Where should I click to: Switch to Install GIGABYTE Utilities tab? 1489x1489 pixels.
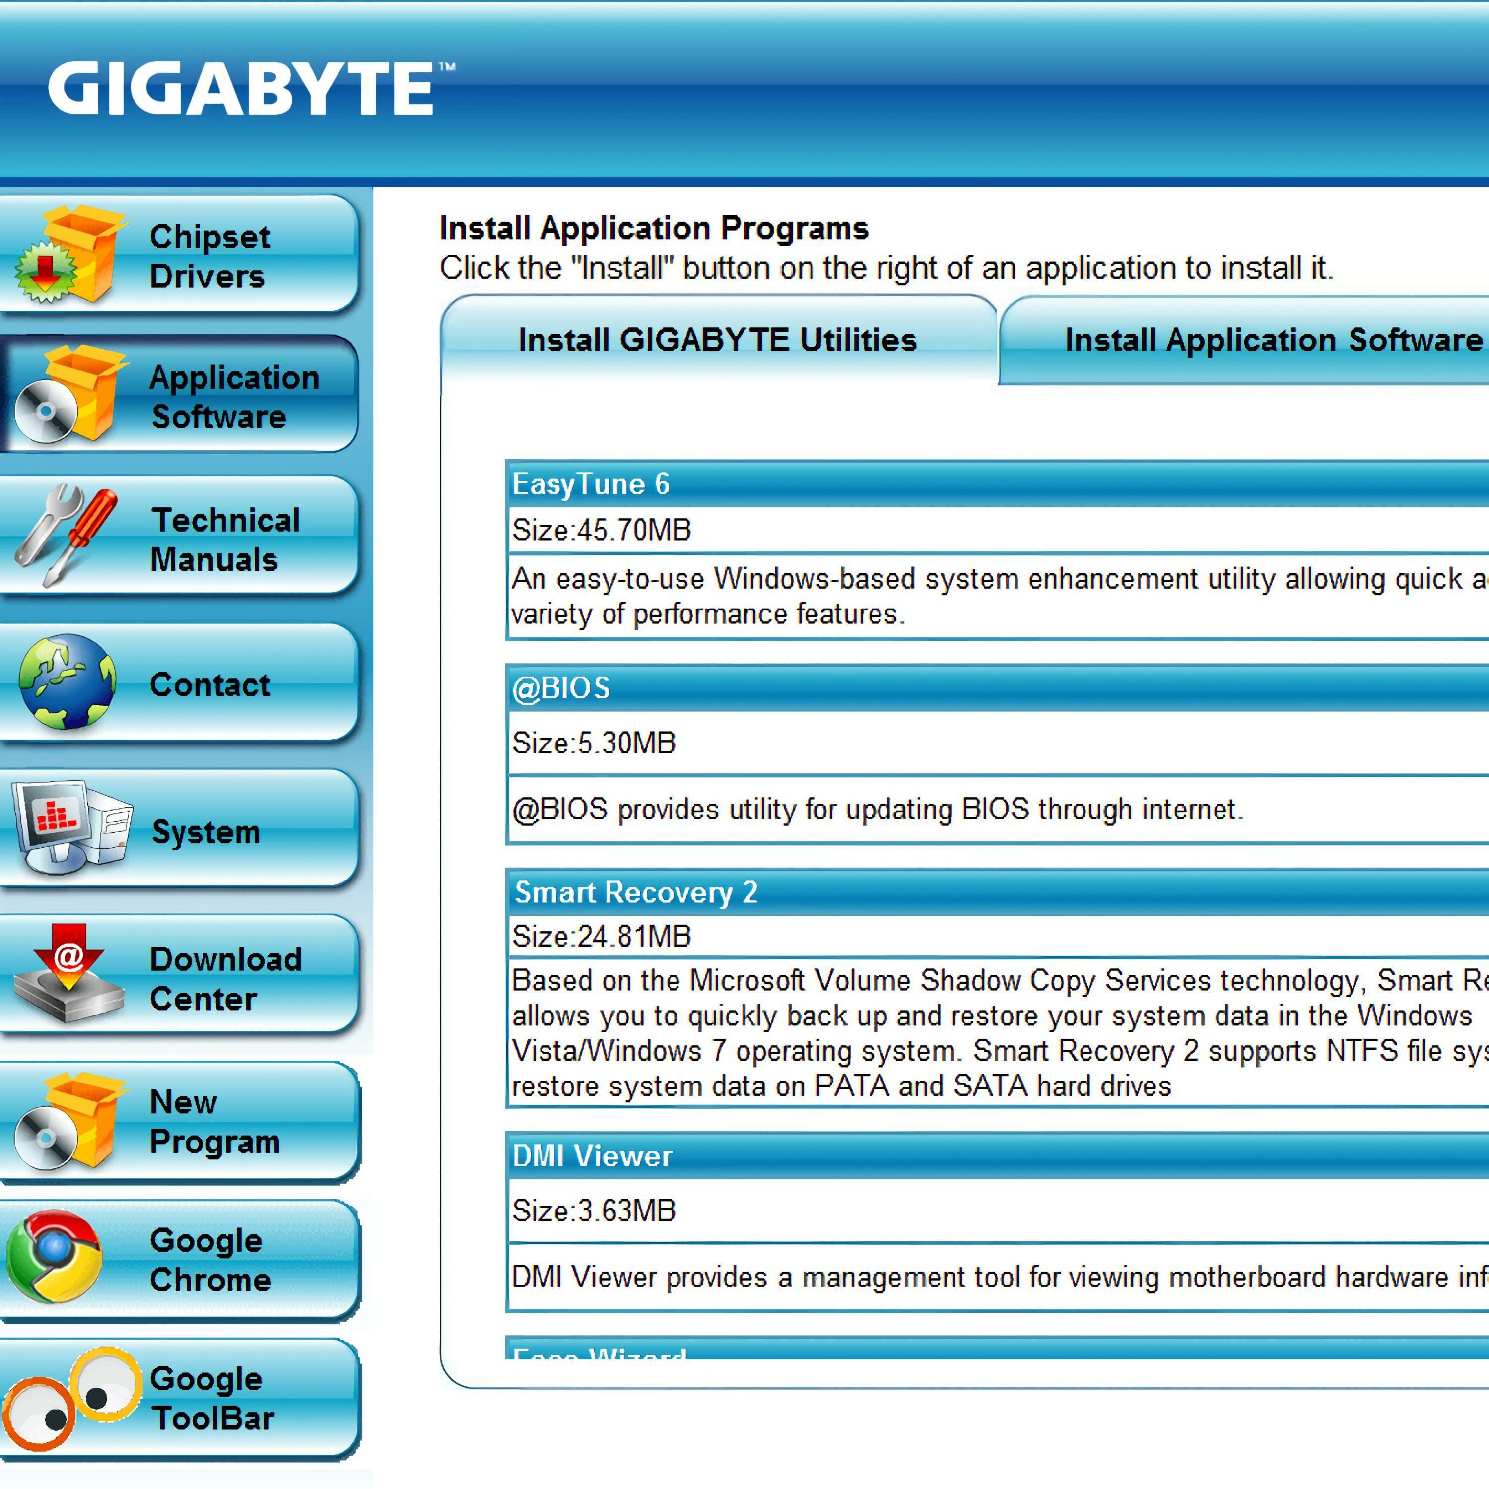coord(718,340)
